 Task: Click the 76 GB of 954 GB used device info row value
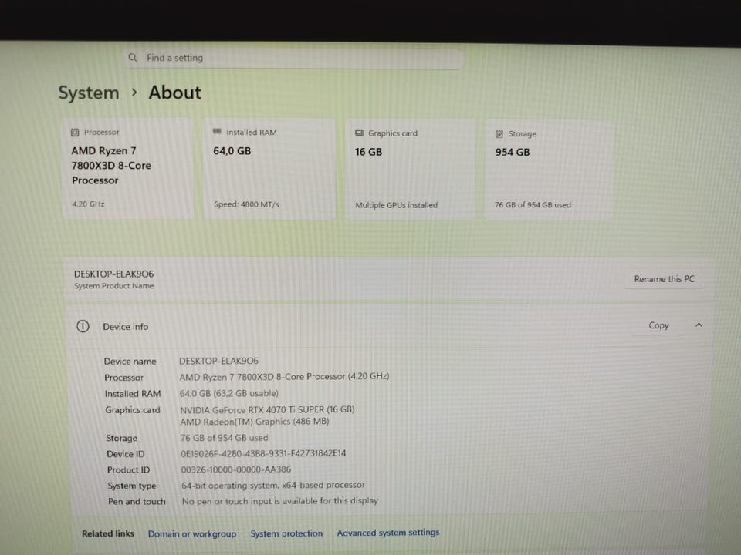click(x=224, y=438)
